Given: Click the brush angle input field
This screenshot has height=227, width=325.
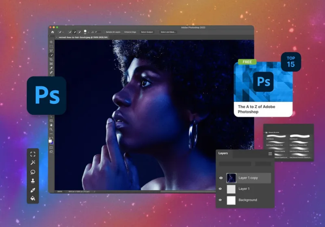Looking at the screenshot, I should point(97,32).
